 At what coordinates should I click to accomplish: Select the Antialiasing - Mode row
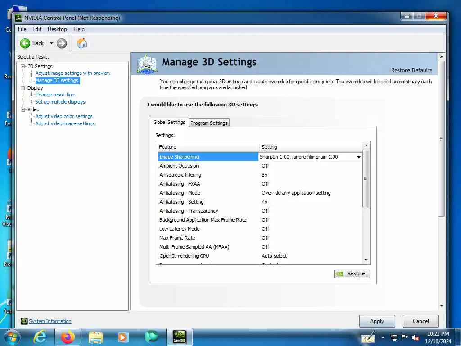[x=260, y=193]
